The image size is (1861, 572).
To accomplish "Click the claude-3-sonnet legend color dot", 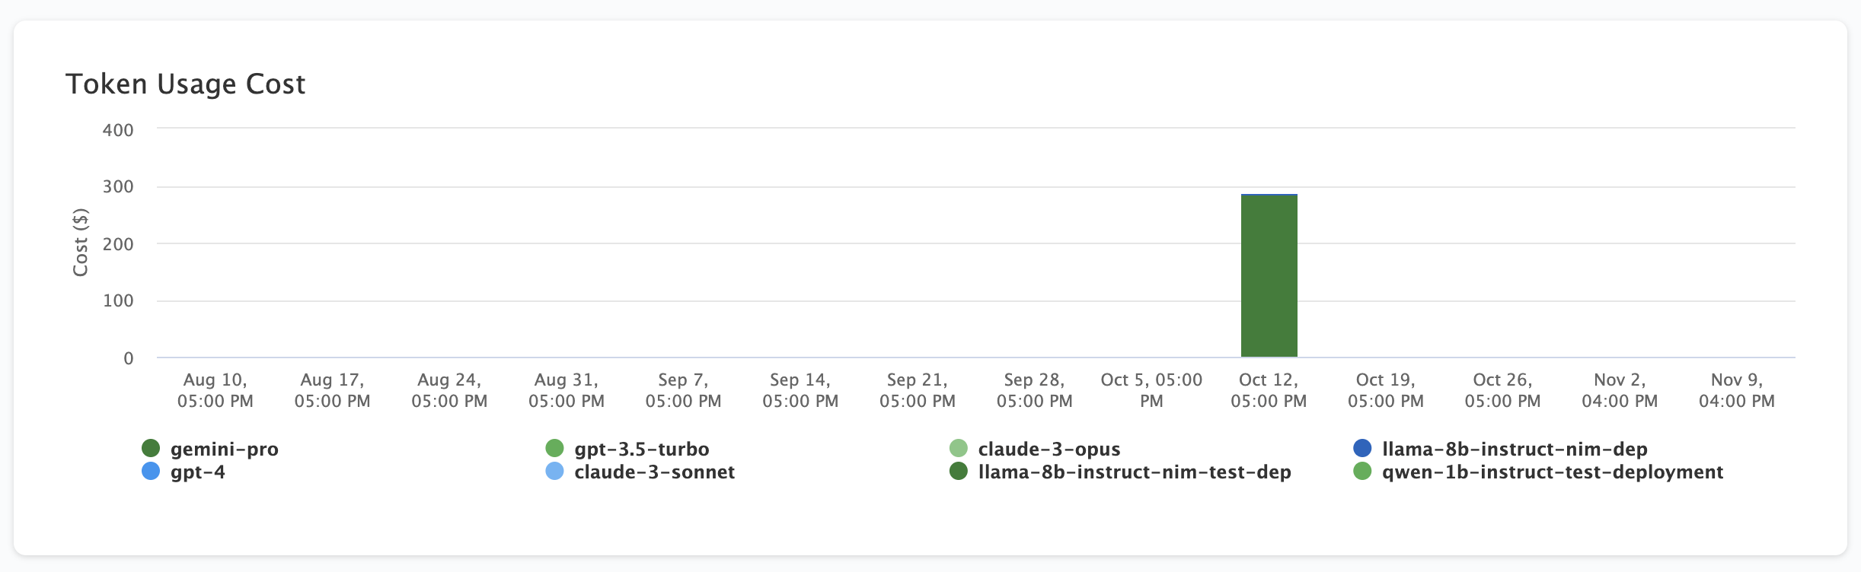I will click(x=554, y=472).
